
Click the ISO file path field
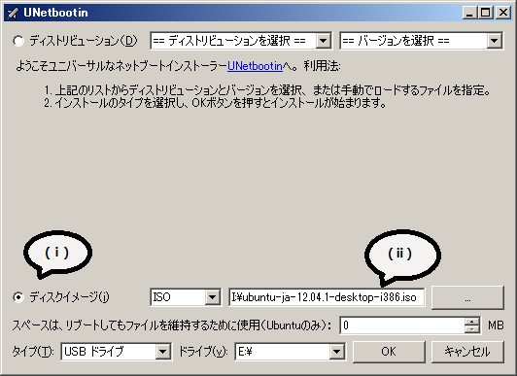(327, 297)
